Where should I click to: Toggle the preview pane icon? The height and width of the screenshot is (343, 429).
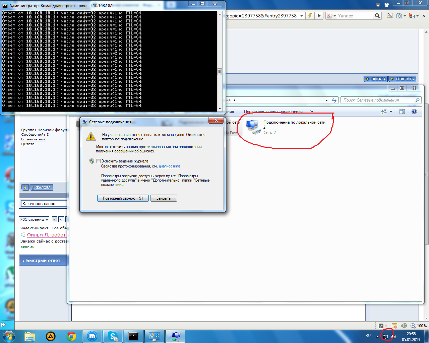(402, 112)
